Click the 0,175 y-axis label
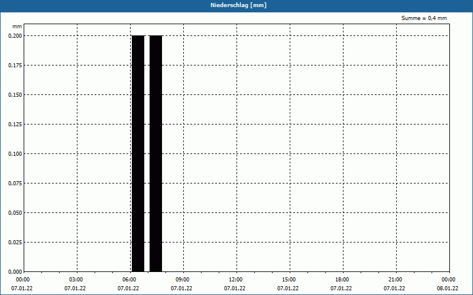This screenshot has width=473, height=295. click(15, 65)
